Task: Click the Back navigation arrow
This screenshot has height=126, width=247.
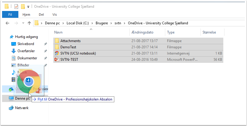Action: click(7, 23)
